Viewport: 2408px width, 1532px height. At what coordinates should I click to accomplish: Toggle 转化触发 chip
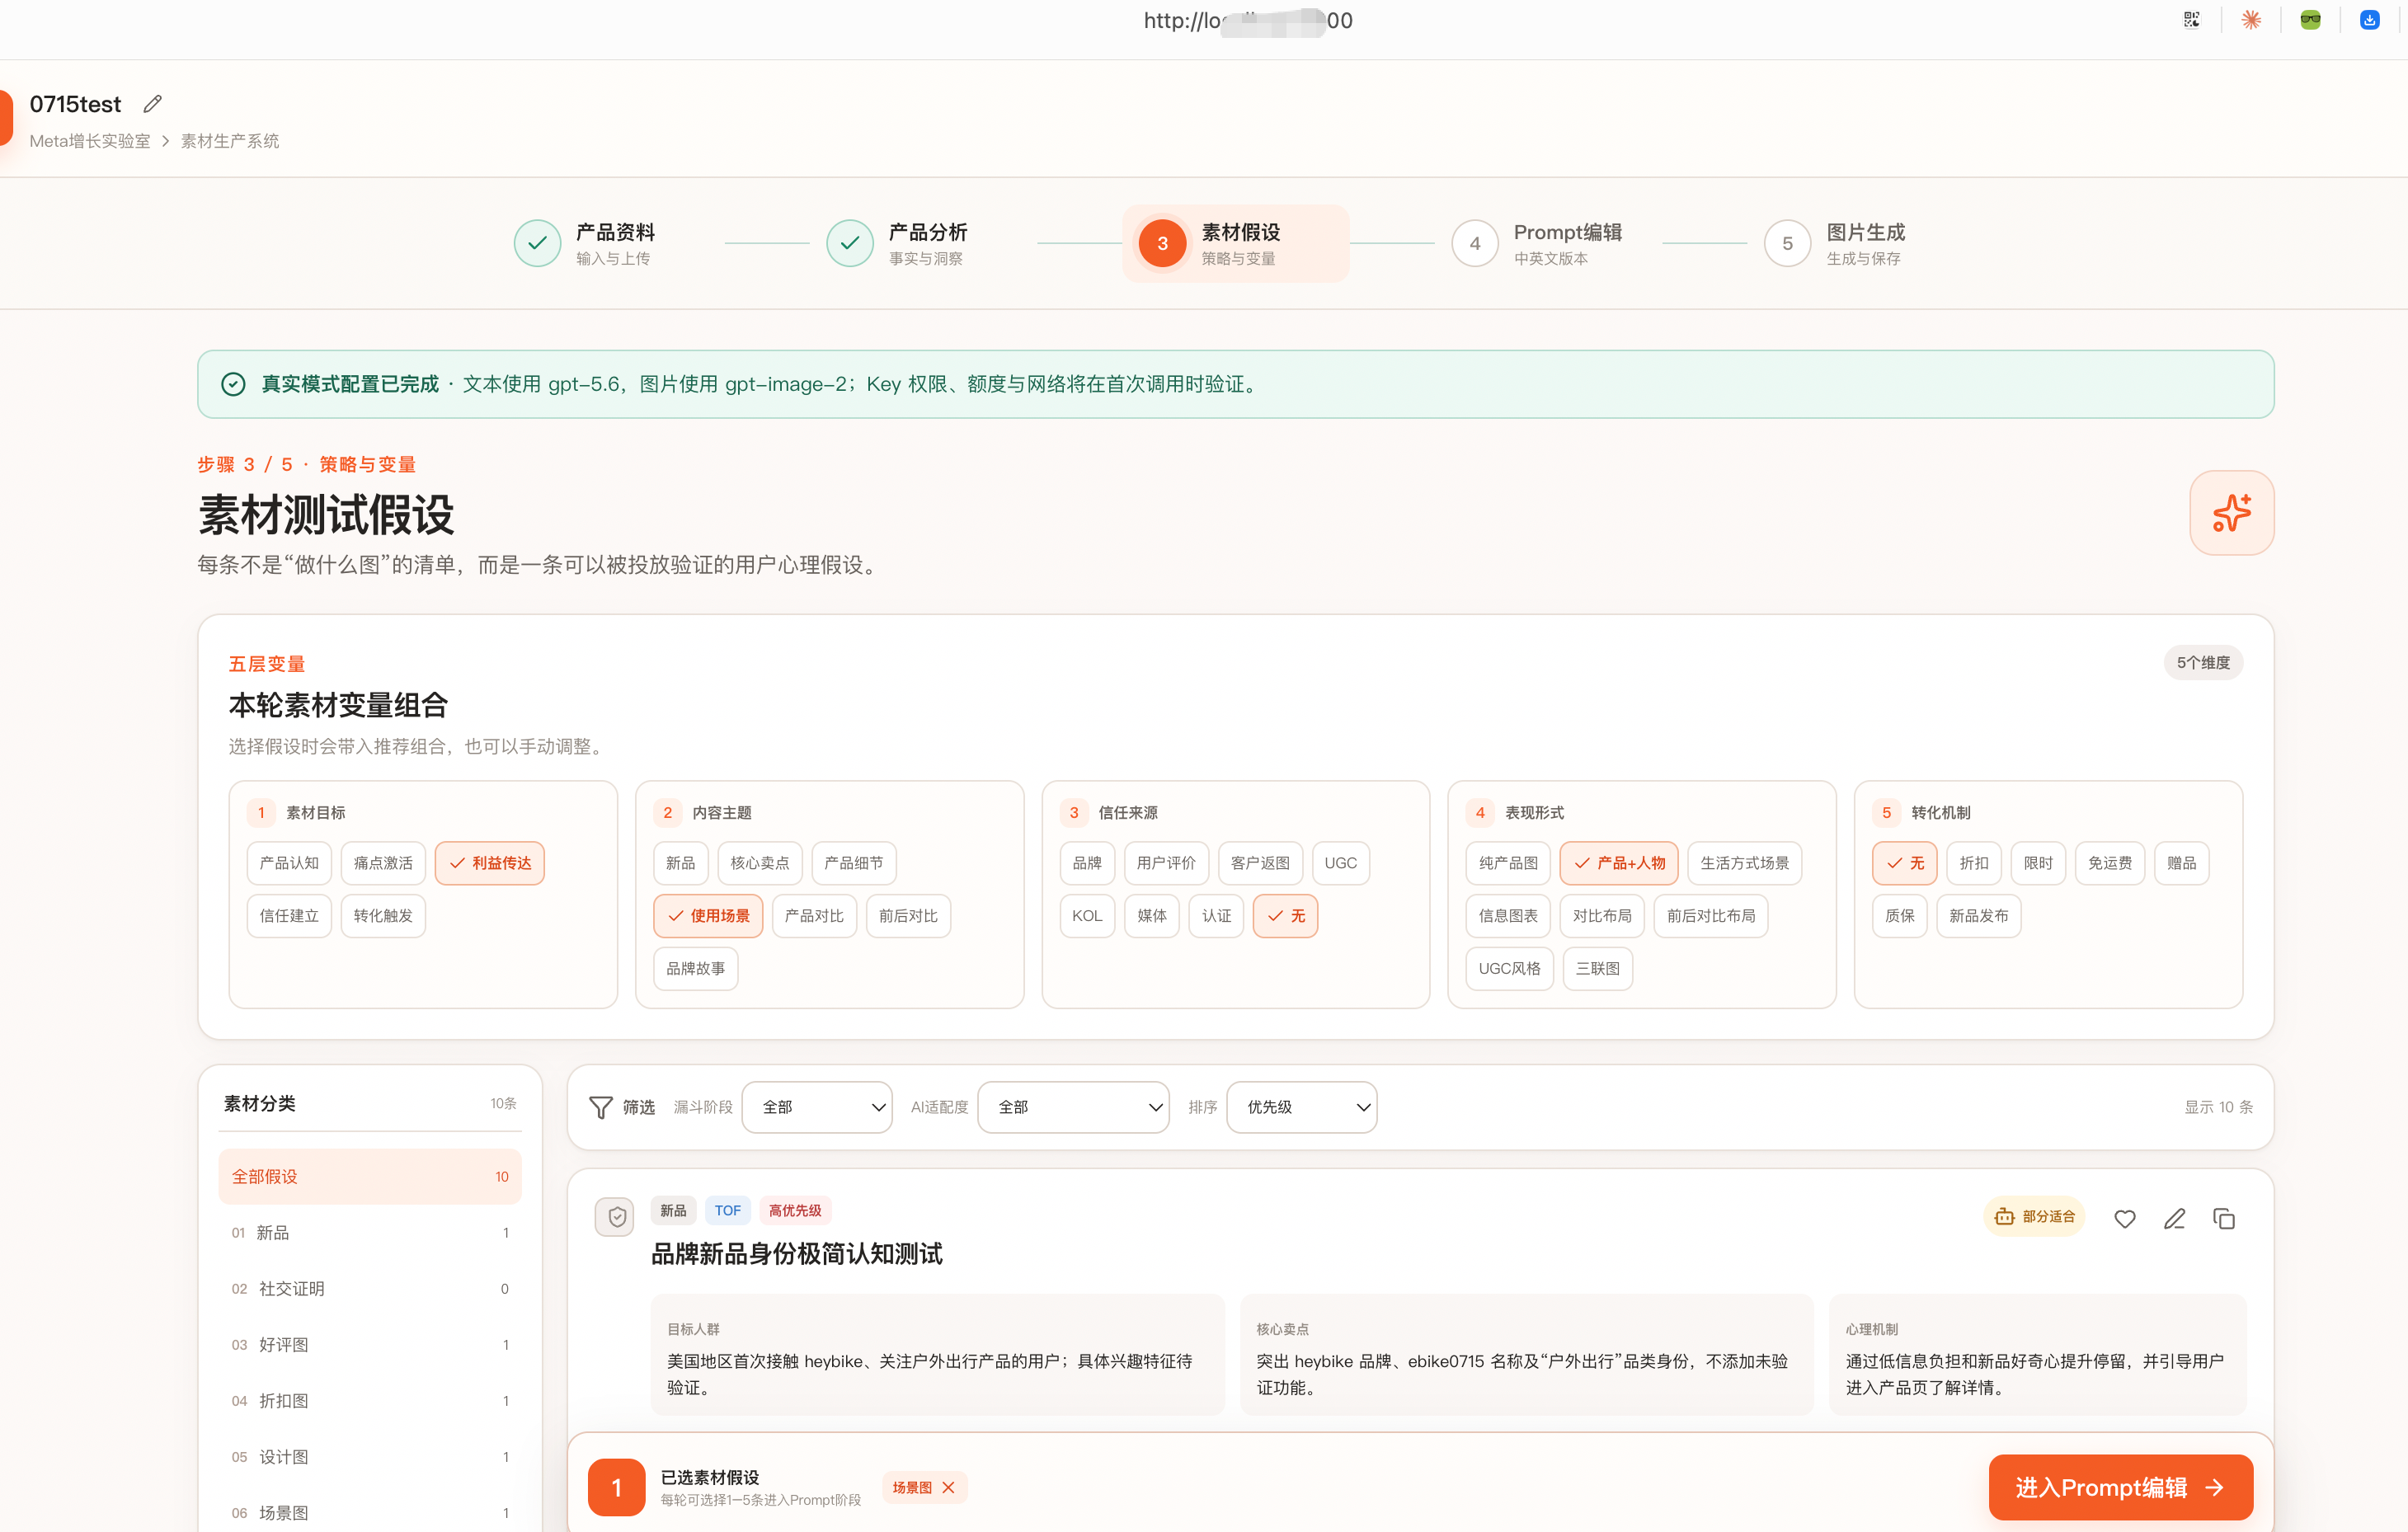[383, 916]
